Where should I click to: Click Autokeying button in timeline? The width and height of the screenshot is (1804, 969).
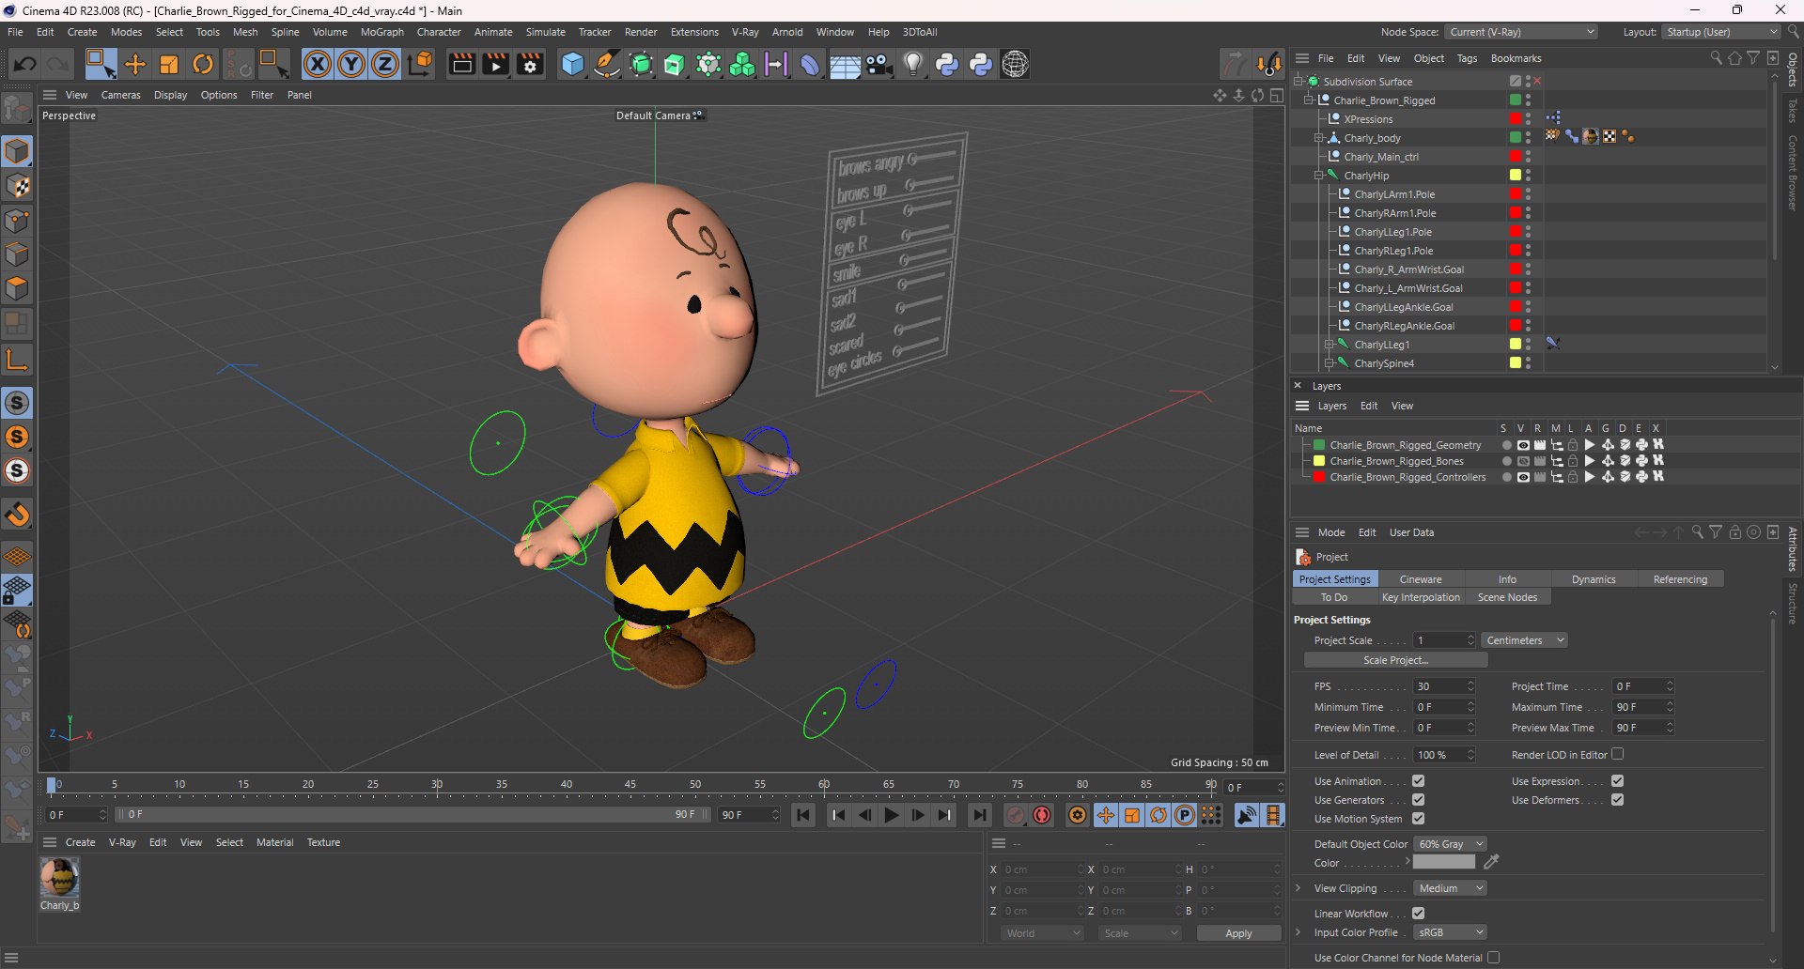[1042, 815]
